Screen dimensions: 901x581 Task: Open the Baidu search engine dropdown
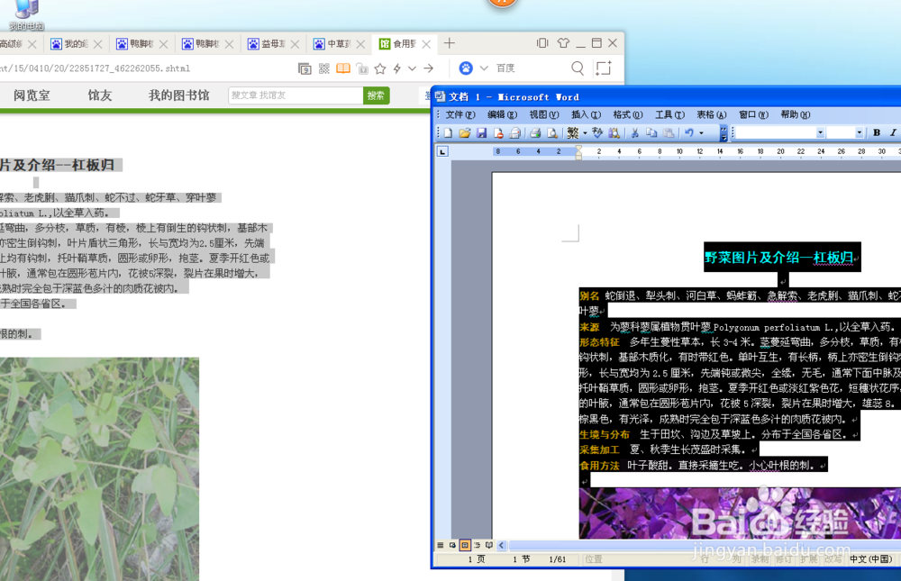point(484,68)
